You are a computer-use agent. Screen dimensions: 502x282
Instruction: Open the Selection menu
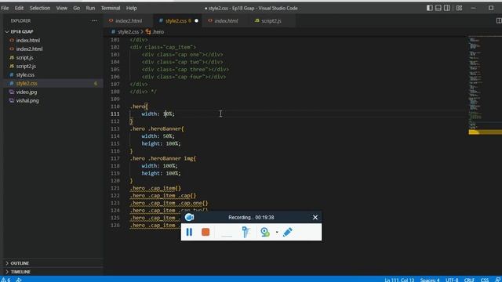click(40, 8)
